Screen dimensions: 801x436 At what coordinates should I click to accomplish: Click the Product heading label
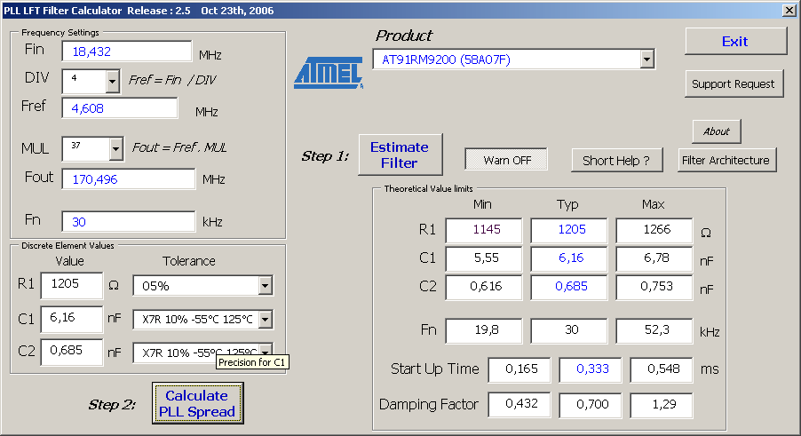[403, 36]
